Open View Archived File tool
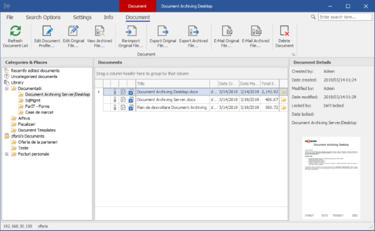The height and width of the screenshot is (231, 375). pyautogui.click(x=99, y=36)
